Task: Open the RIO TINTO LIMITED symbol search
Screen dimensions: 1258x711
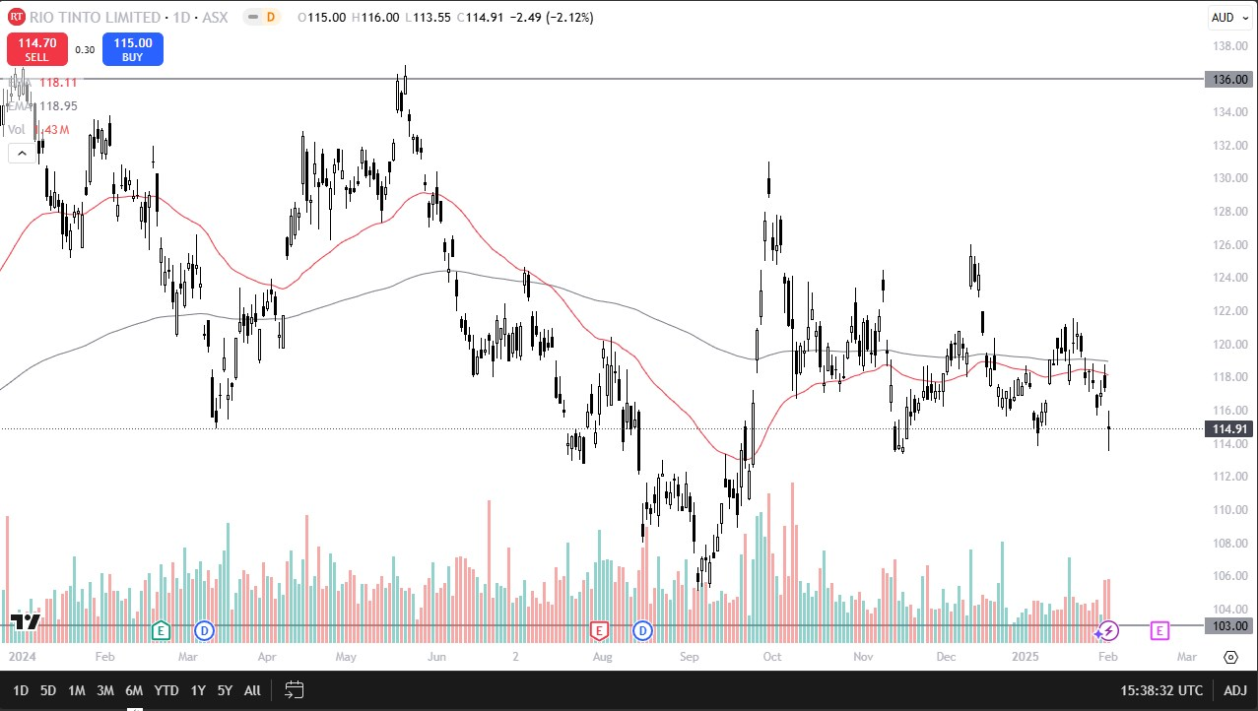Action: coord(95,18)
